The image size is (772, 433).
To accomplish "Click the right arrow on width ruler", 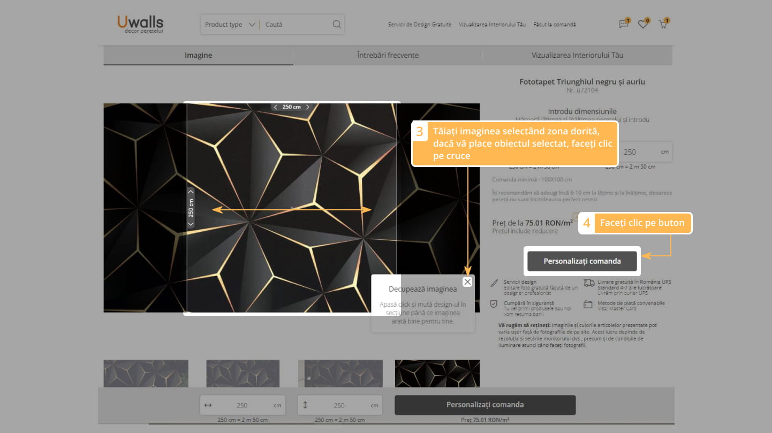I will click(x=307, y=107).
